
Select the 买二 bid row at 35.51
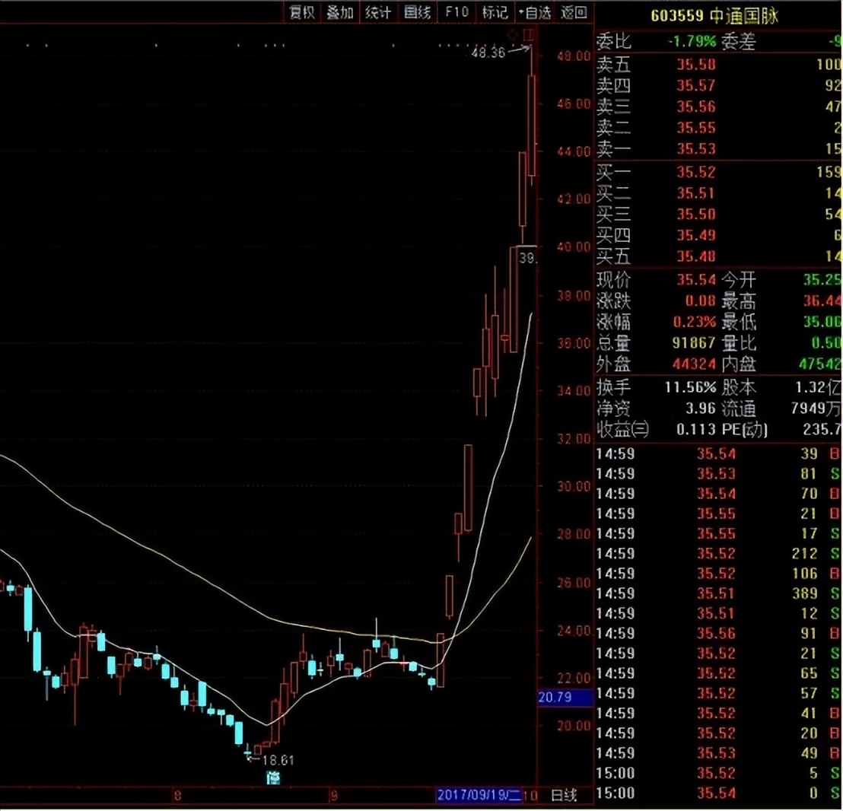point(718,193)
